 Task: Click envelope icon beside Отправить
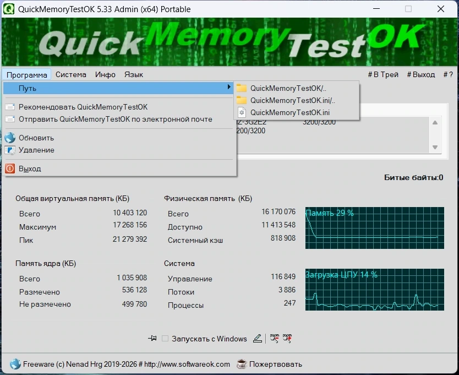pyautogui.click(x=10, y=119)
